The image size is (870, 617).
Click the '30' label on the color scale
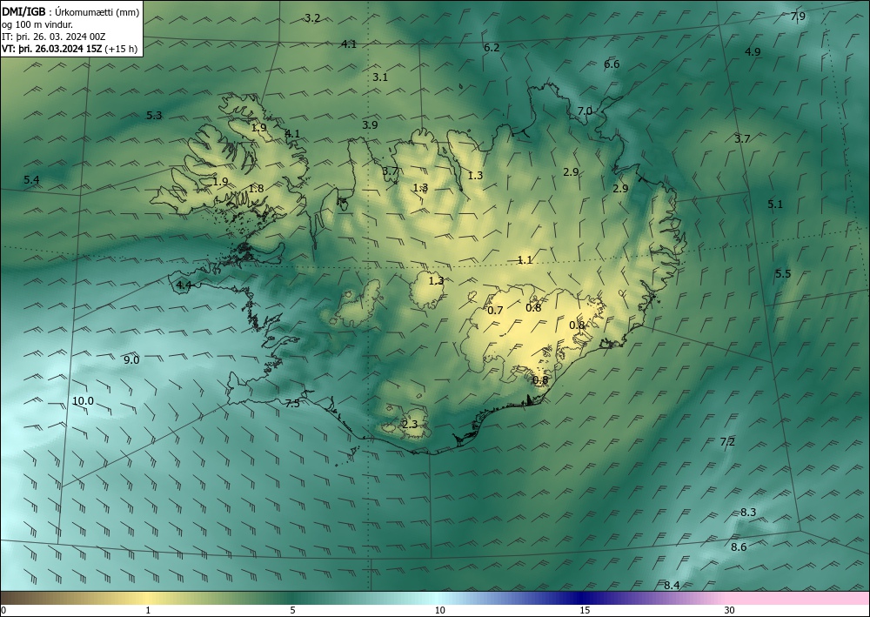730,610
